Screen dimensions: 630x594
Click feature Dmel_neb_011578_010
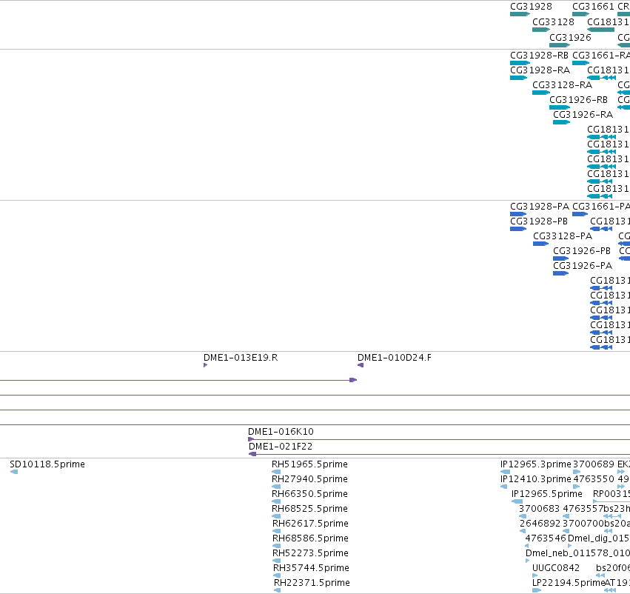coord(528,561)
